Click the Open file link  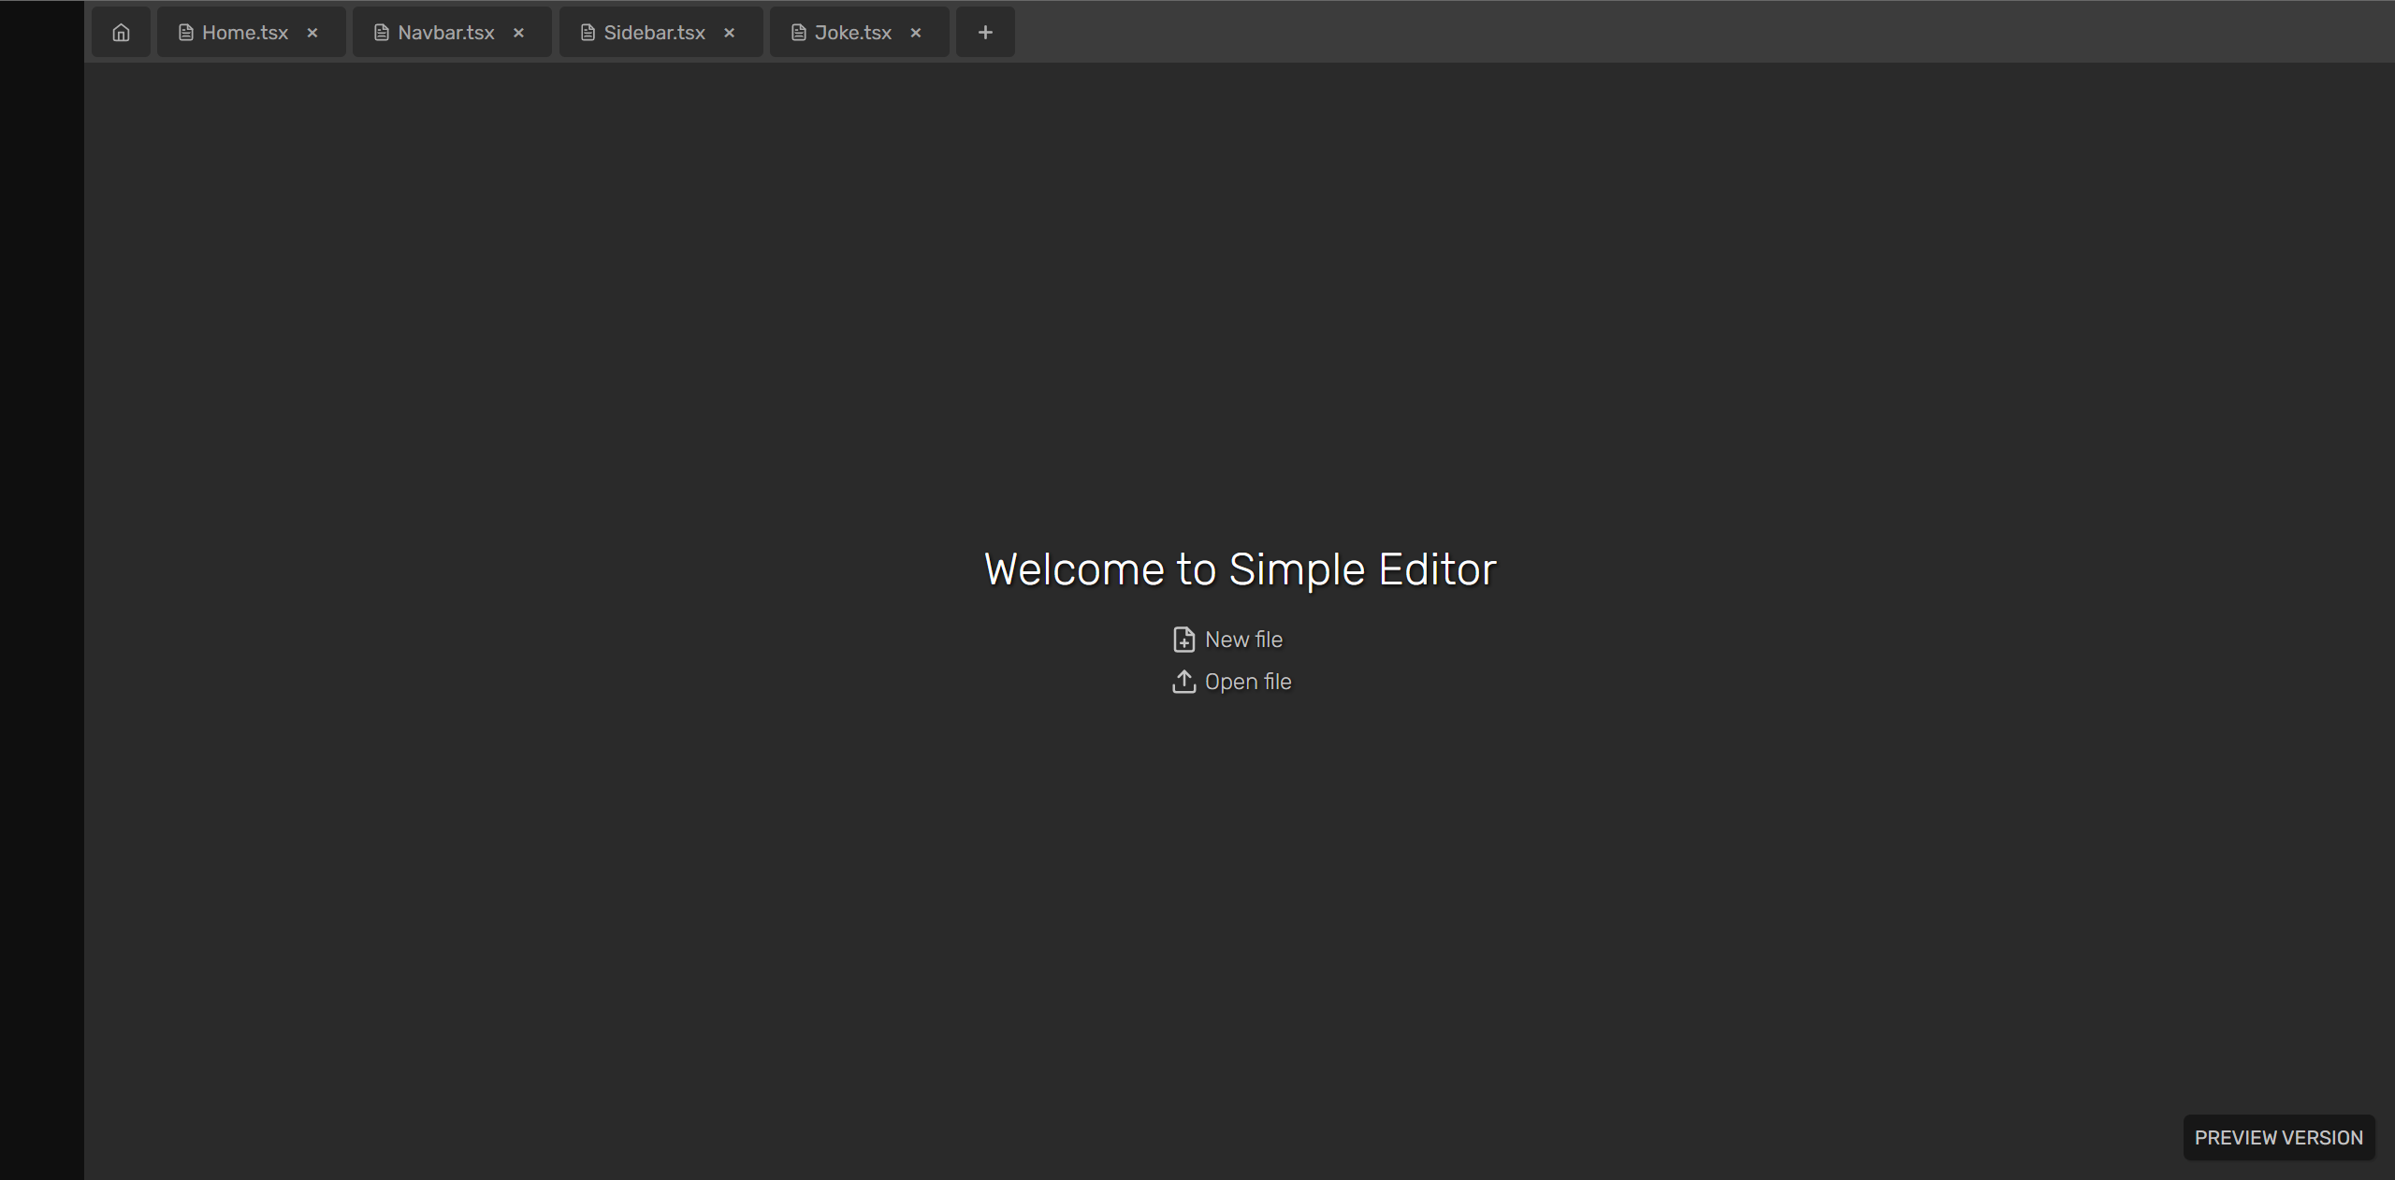(x=1247, y=682)
